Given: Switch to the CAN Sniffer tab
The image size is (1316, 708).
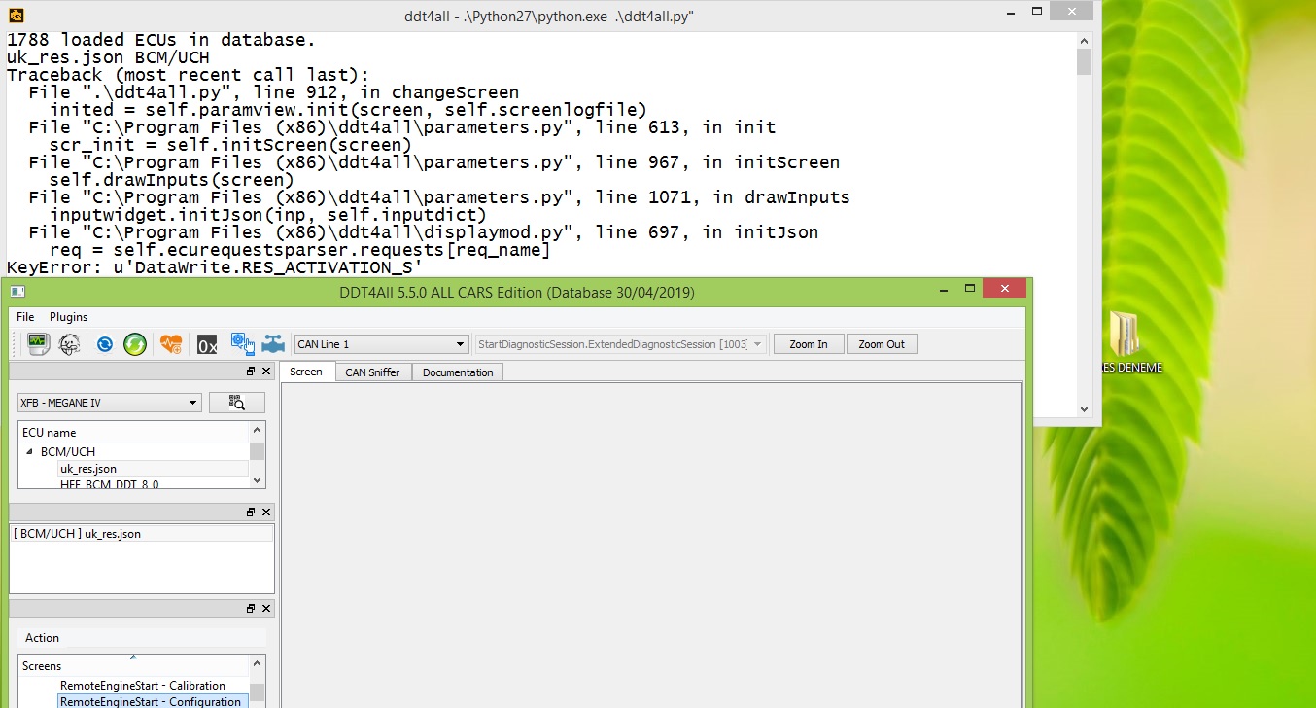Looking at the screenshot, I should coord(372,372).
